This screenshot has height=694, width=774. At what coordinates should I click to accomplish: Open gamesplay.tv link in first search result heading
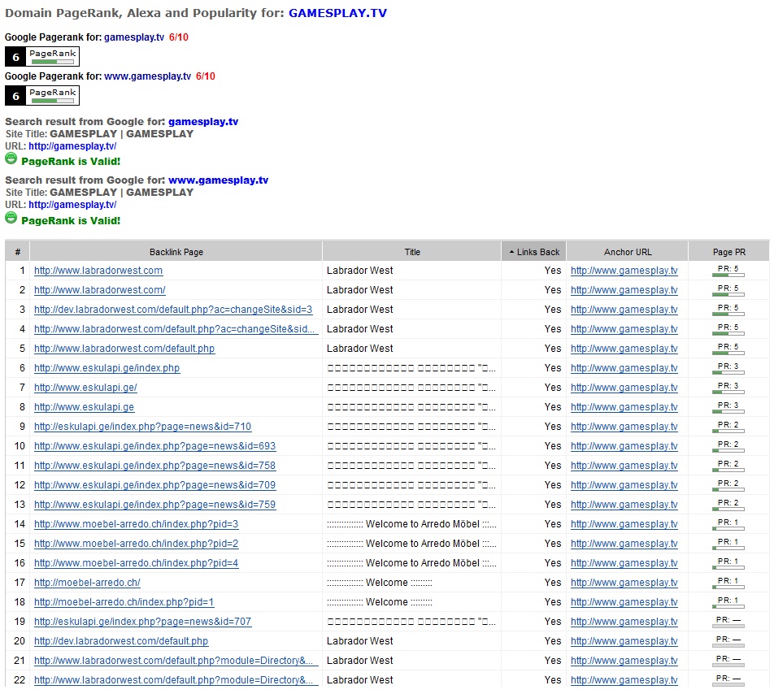click(x=203, y=121)
